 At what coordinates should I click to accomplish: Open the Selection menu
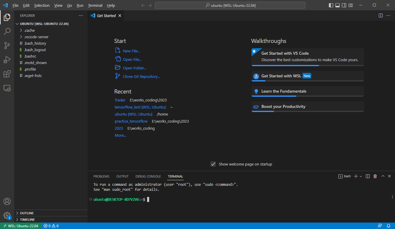click(x=42, y=5)
